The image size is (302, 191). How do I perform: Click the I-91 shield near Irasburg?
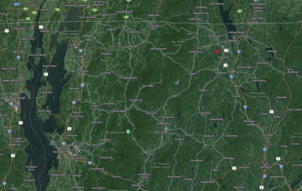pos(231,77)
